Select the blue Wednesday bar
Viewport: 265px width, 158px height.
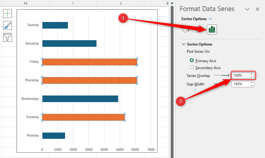click(x=80, y=99)
